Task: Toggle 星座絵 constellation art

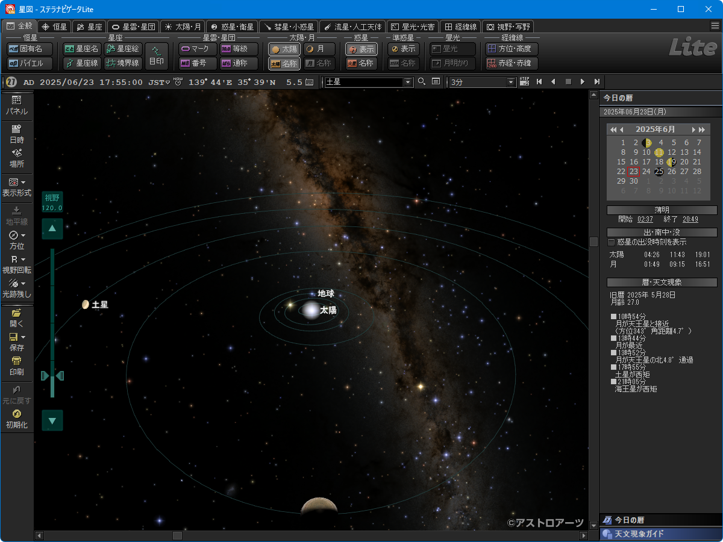Action: [123, 49]
